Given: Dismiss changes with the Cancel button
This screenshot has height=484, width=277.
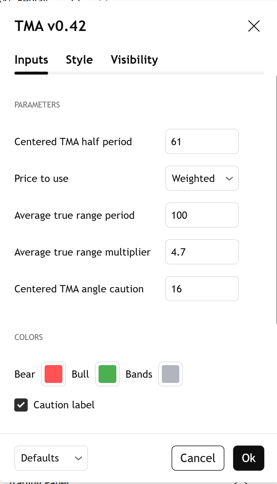Looking at the screenshot, I should [x=198, y=458].
